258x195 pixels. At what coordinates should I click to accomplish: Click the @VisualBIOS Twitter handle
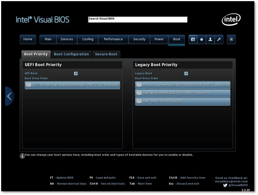click(238, 185)
